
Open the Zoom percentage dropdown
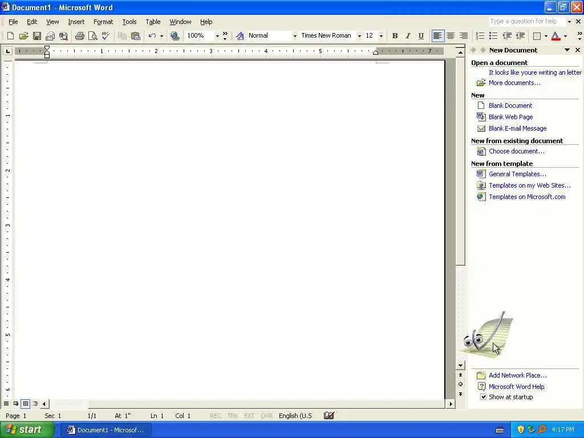point(217,36)
